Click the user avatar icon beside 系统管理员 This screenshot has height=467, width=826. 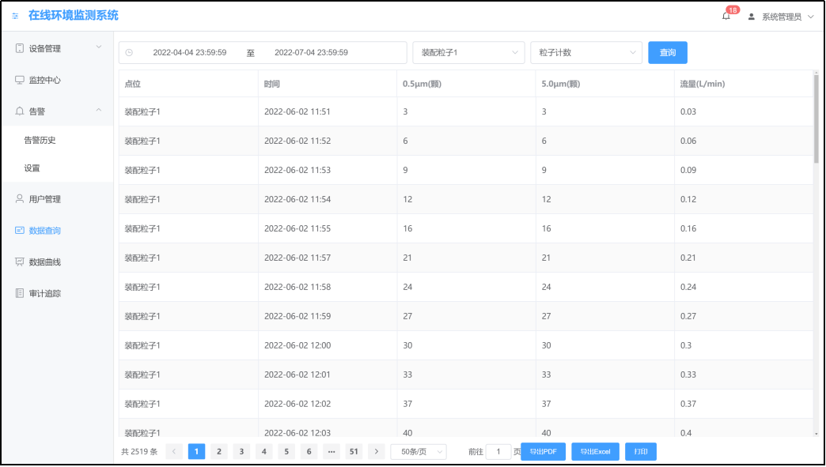coord(751,17)
